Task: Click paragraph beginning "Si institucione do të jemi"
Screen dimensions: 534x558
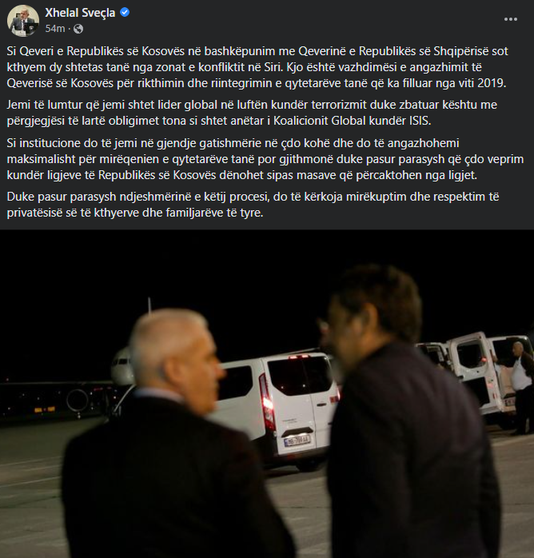Action: click(x=265, y=159)
